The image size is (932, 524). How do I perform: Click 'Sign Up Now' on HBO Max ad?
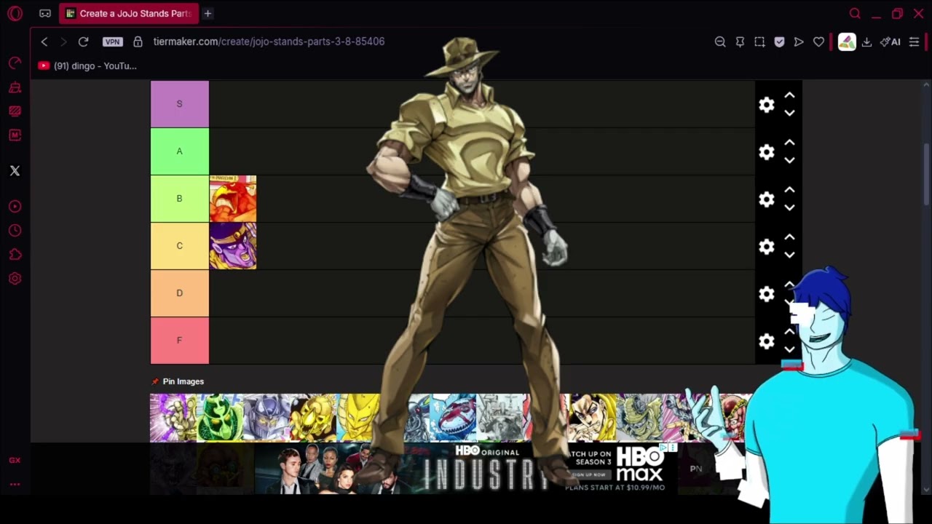tap(589, 475)
